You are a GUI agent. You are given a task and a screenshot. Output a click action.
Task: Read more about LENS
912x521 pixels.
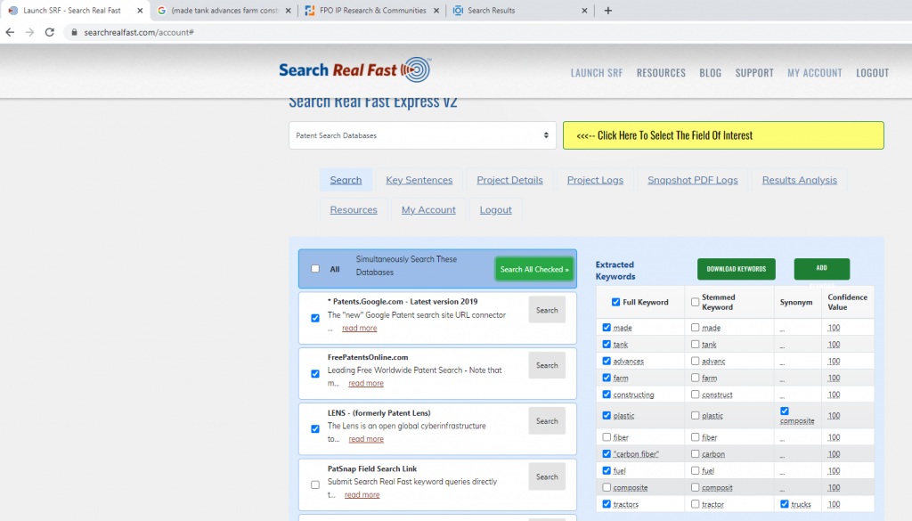(366, 439)
